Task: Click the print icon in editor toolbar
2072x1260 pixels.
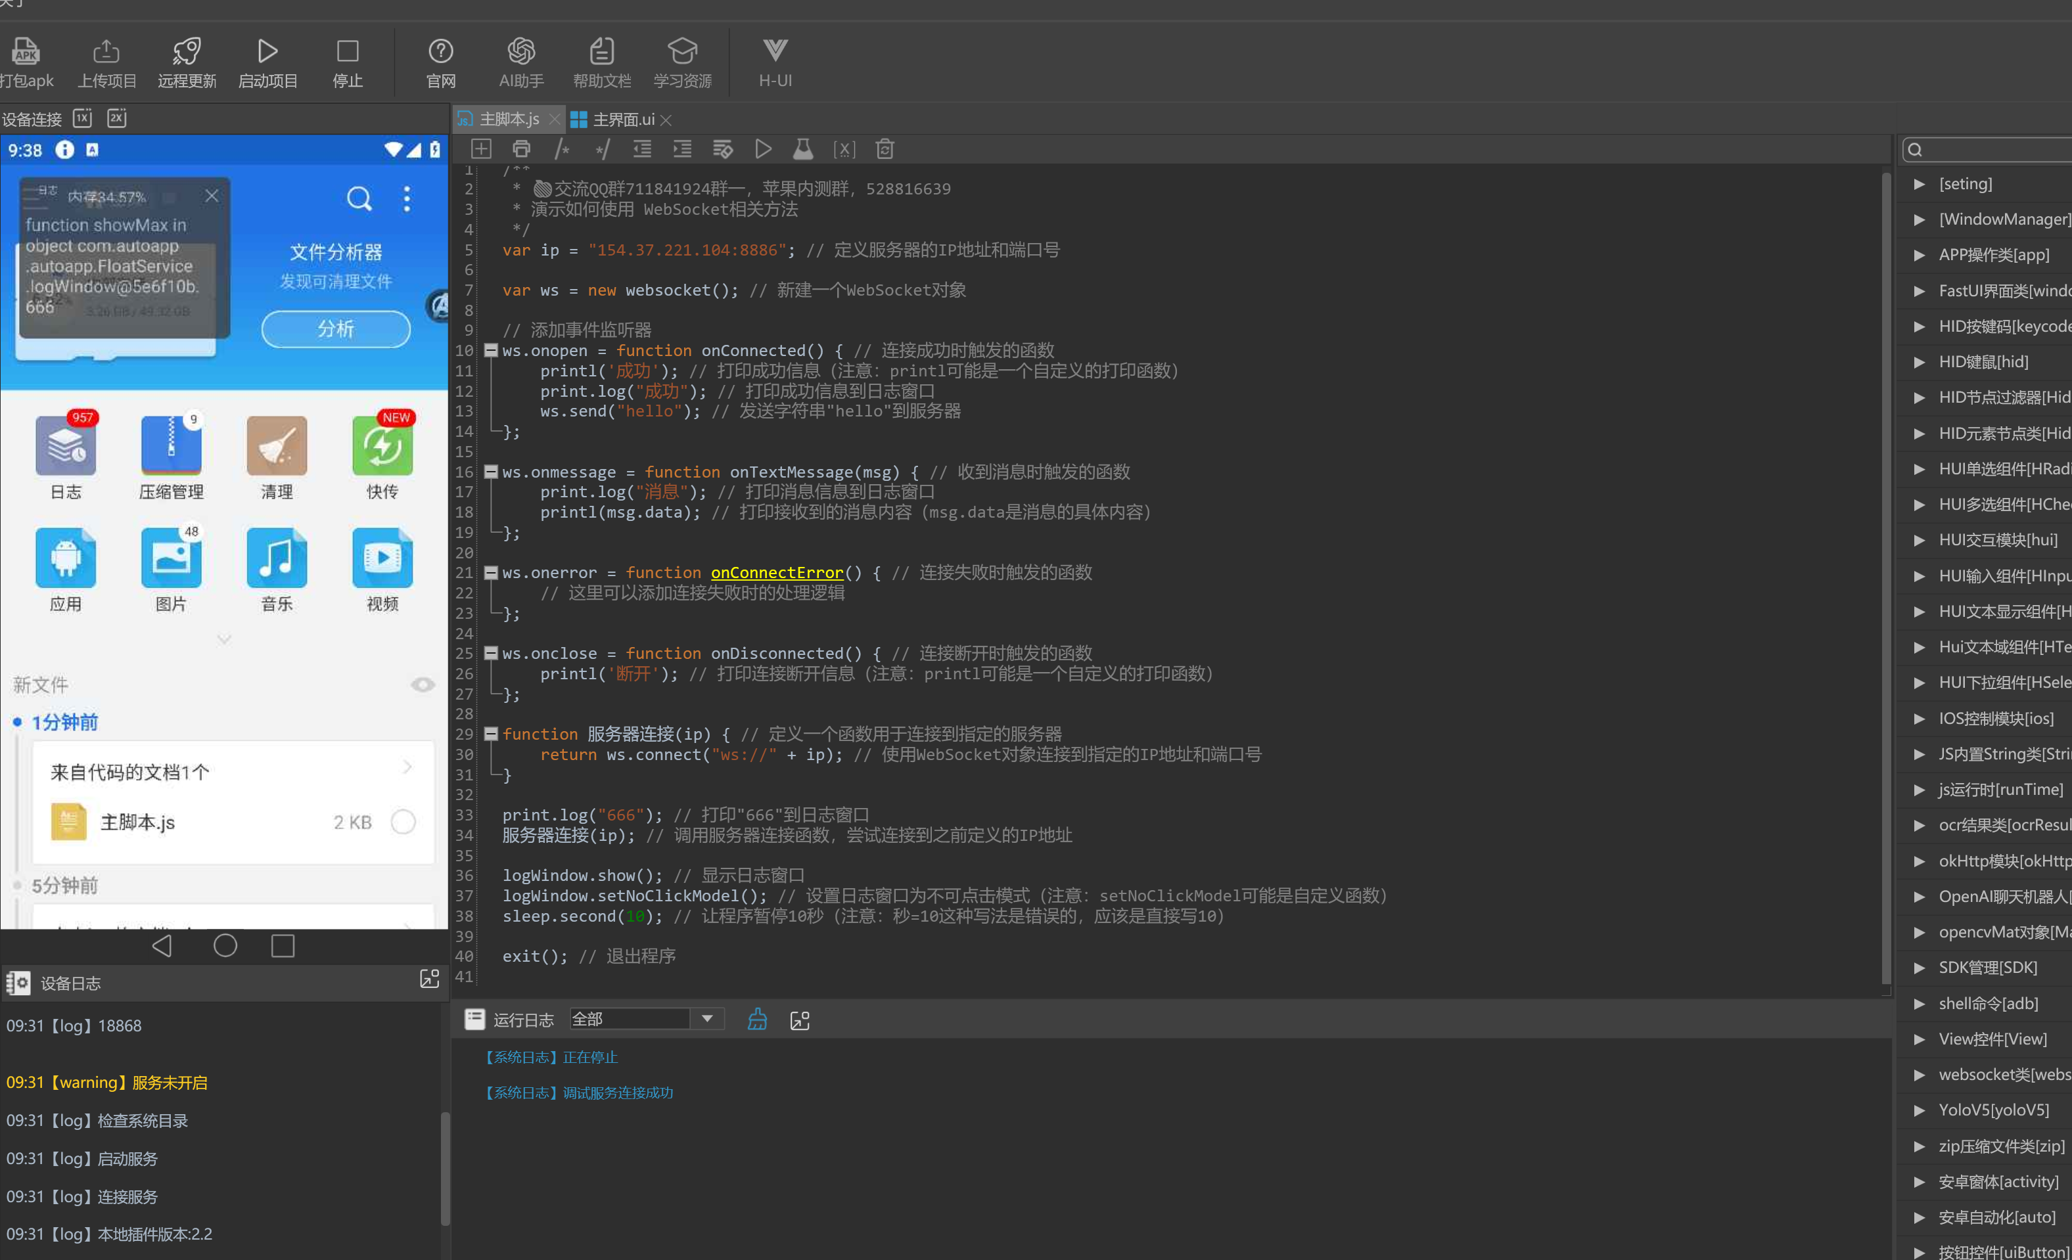Action: coord(521,150)
